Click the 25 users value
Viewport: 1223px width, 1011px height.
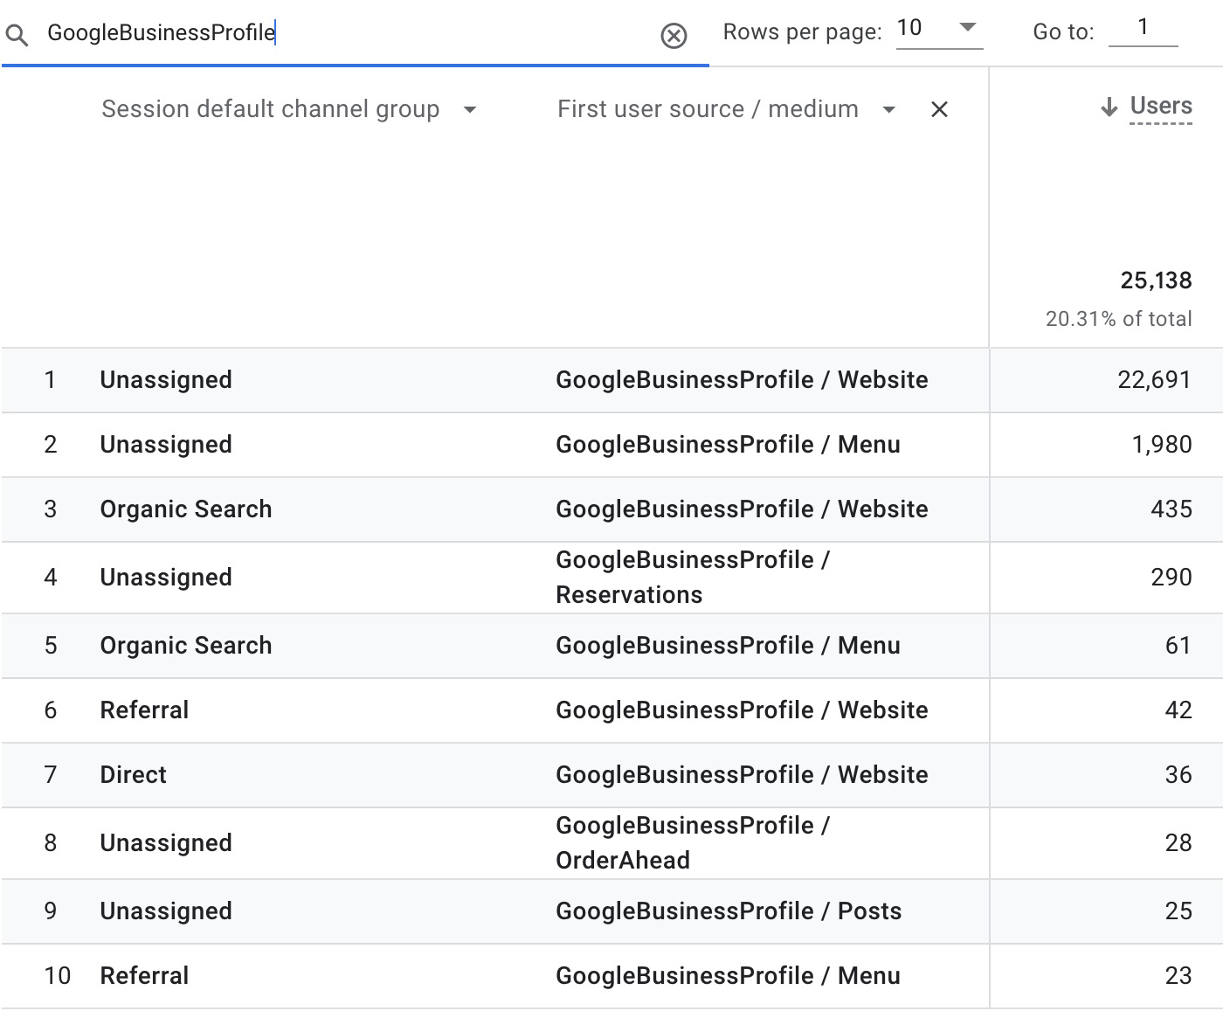click(x=1178, y=911)
